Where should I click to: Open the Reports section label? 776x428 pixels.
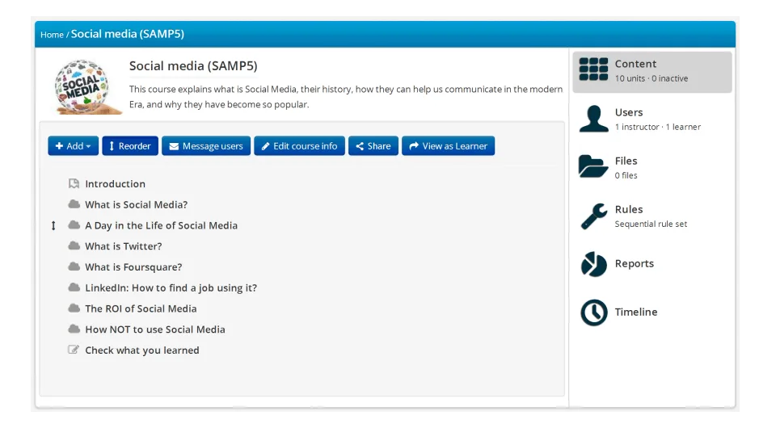pos(634,263)
